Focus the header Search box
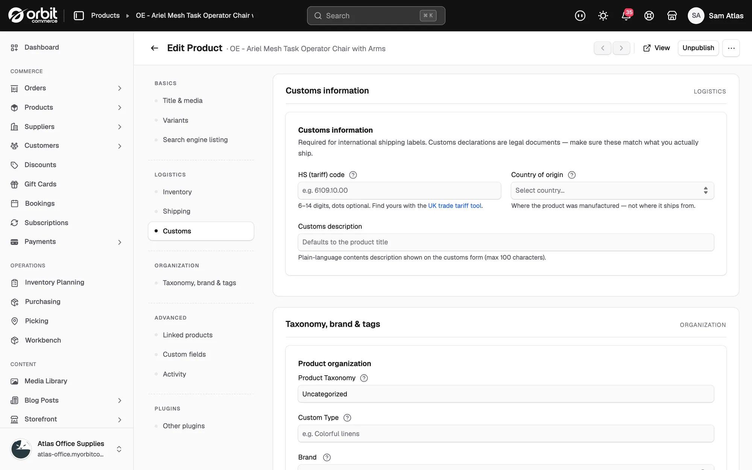This screenshot has height=470, width=752. [x=376, y=15]
